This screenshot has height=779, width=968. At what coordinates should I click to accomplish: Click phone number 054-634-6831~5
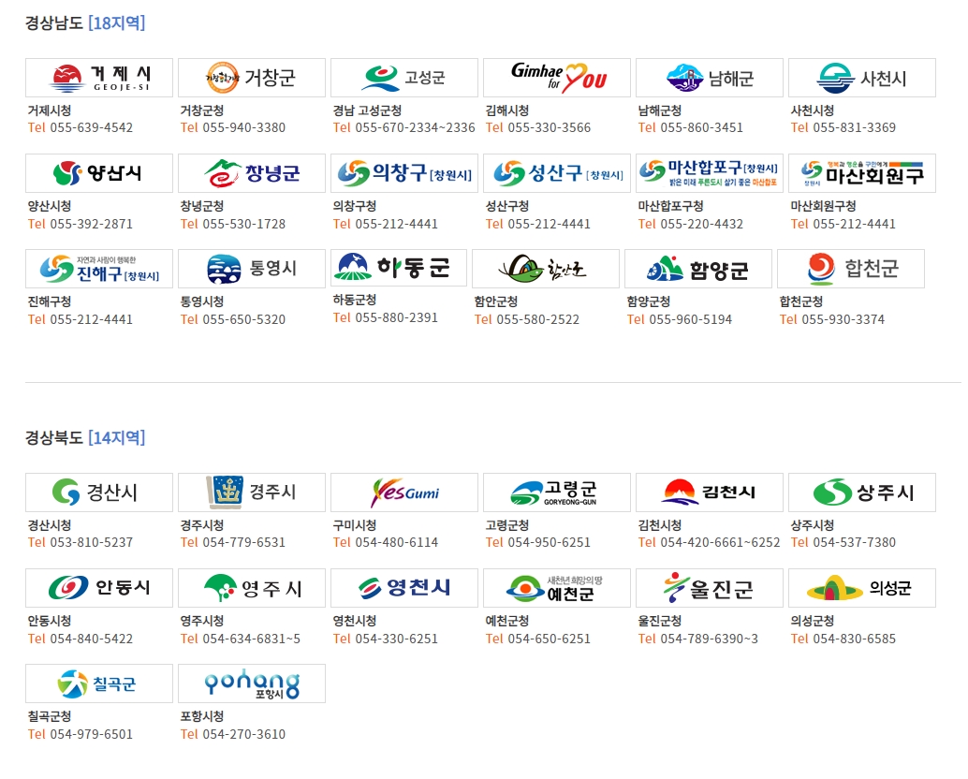251,639
